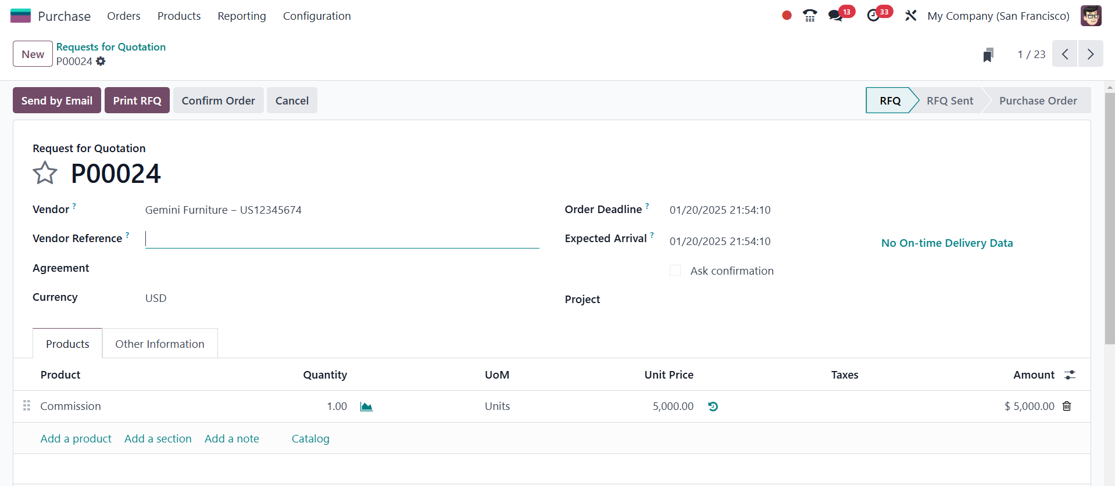Open the Configuration menu
The height and width of the screenshot is (486, 1115).
point(317,16)
